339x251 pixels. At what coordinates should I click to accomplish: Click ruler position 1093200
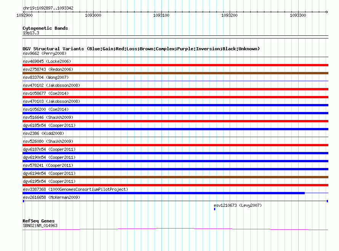(229, 15)
